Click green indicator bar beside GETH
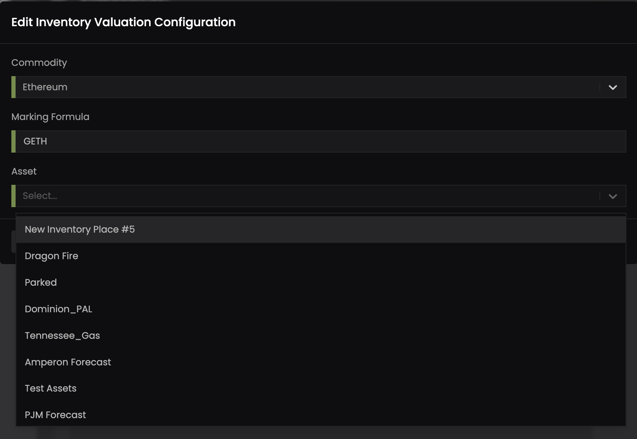This screenshot has width=637, height=439. click(x=13, y=141)
